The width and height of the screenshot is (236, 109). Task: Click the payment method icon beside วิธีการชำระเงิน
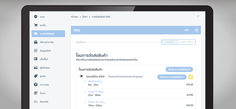(36, 42)
